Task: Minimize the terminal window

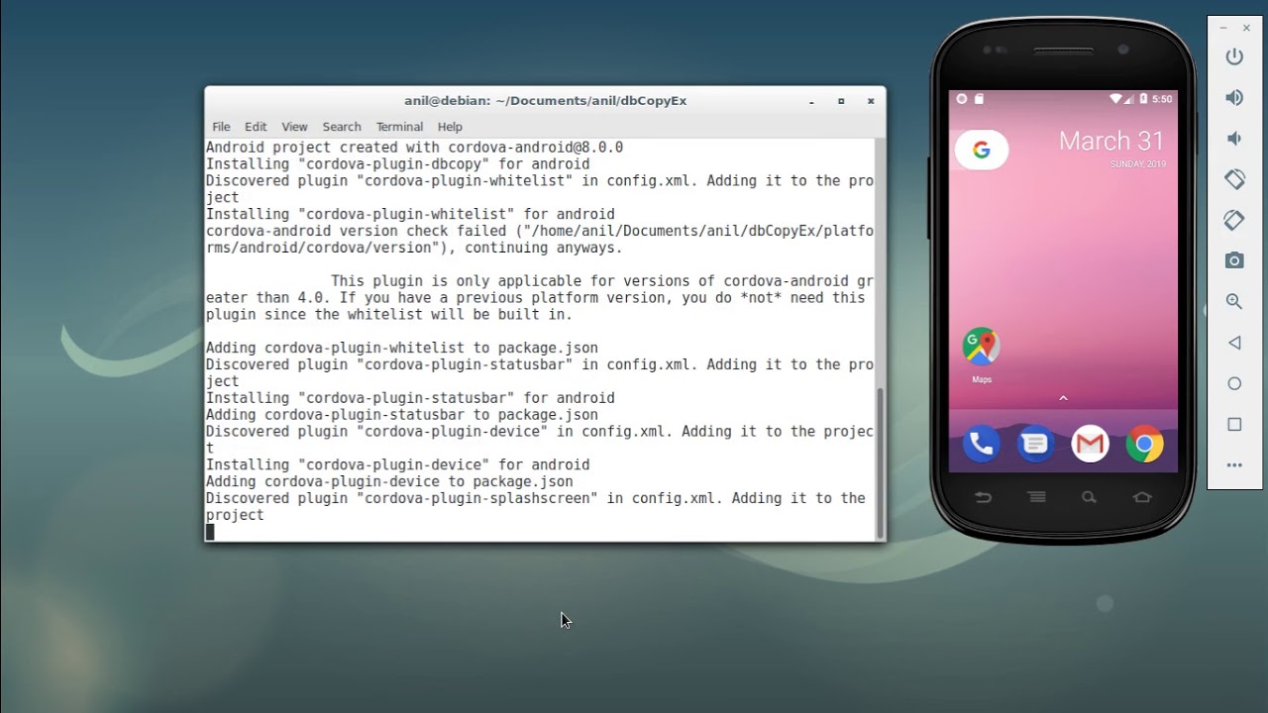Action: click(811, 101)
